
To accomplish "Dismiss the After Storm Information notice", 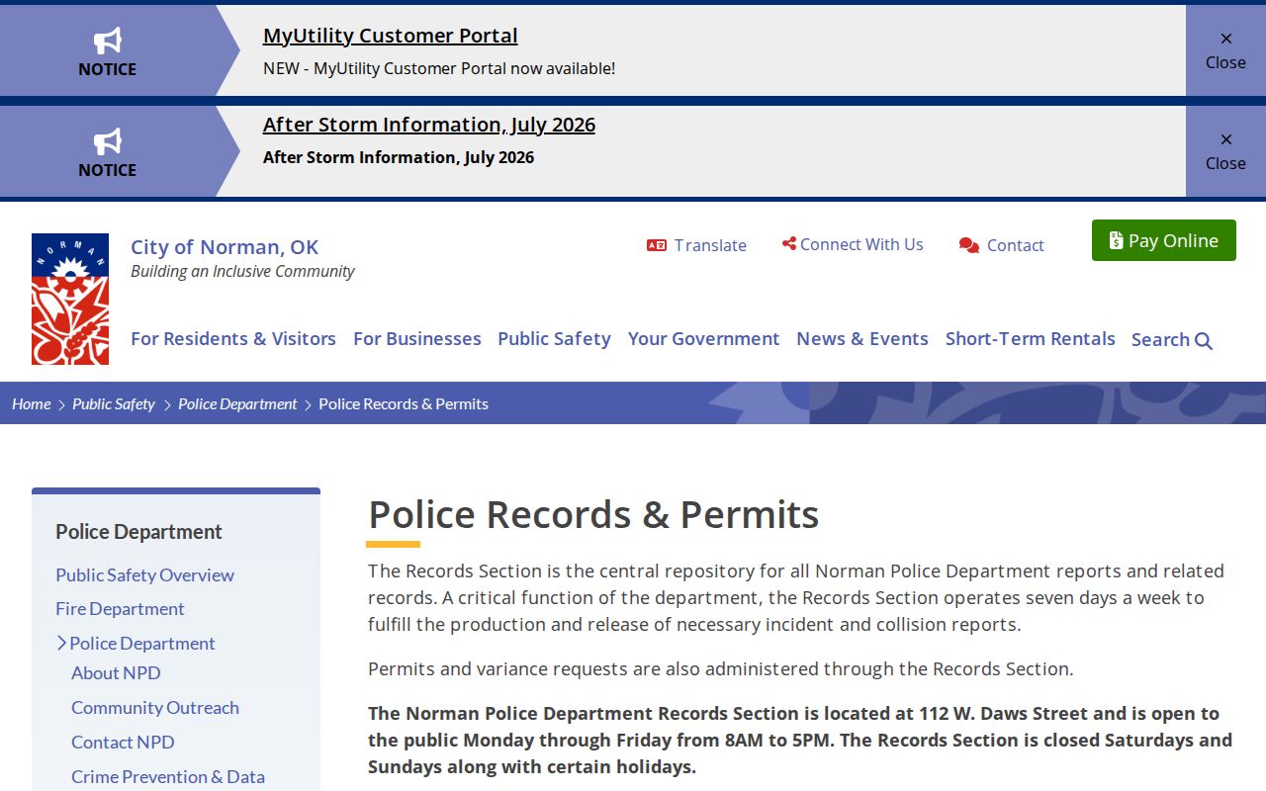I will (1225, 151).
